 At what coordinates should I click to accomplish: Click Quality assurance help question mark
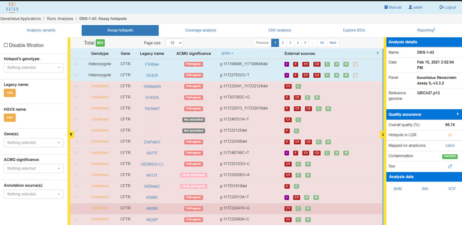point(457,114)
